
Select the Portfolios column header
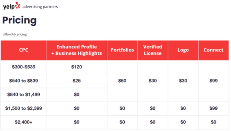coord(122,50)
